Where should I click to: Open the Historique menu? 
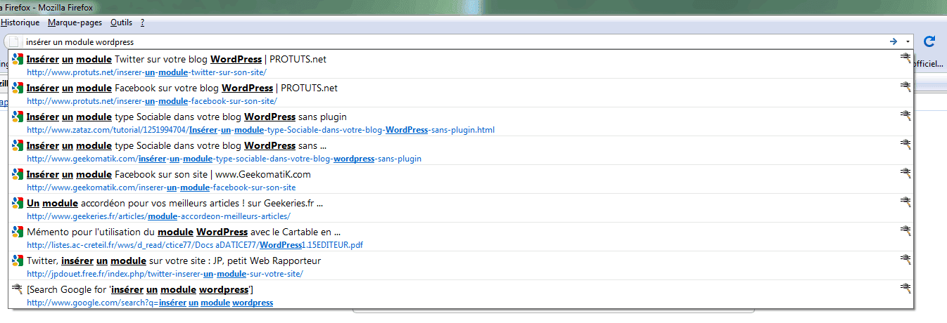click(x=20, y=23)
